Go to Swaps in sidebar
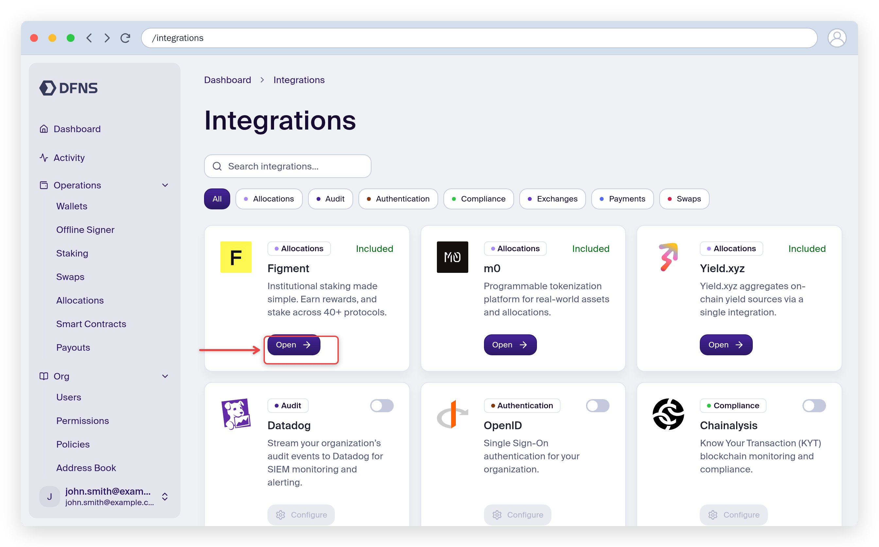This screenshot has height=547, width=879. click(70, 277)
